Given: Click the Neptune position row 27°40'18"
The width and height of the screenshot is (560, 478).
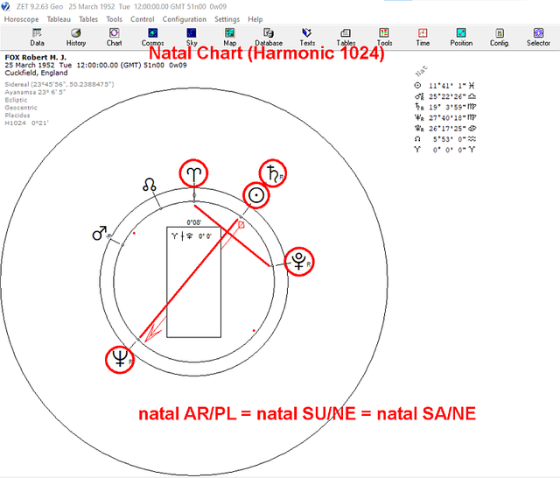Looking at the screenshot, I should (444, 117).
